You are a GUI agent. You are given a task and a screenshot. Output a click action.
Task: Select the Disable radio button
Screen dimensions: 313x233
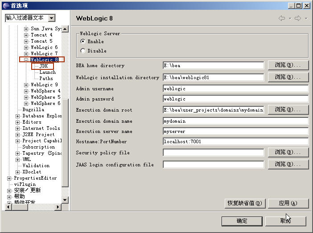point(83,51)
